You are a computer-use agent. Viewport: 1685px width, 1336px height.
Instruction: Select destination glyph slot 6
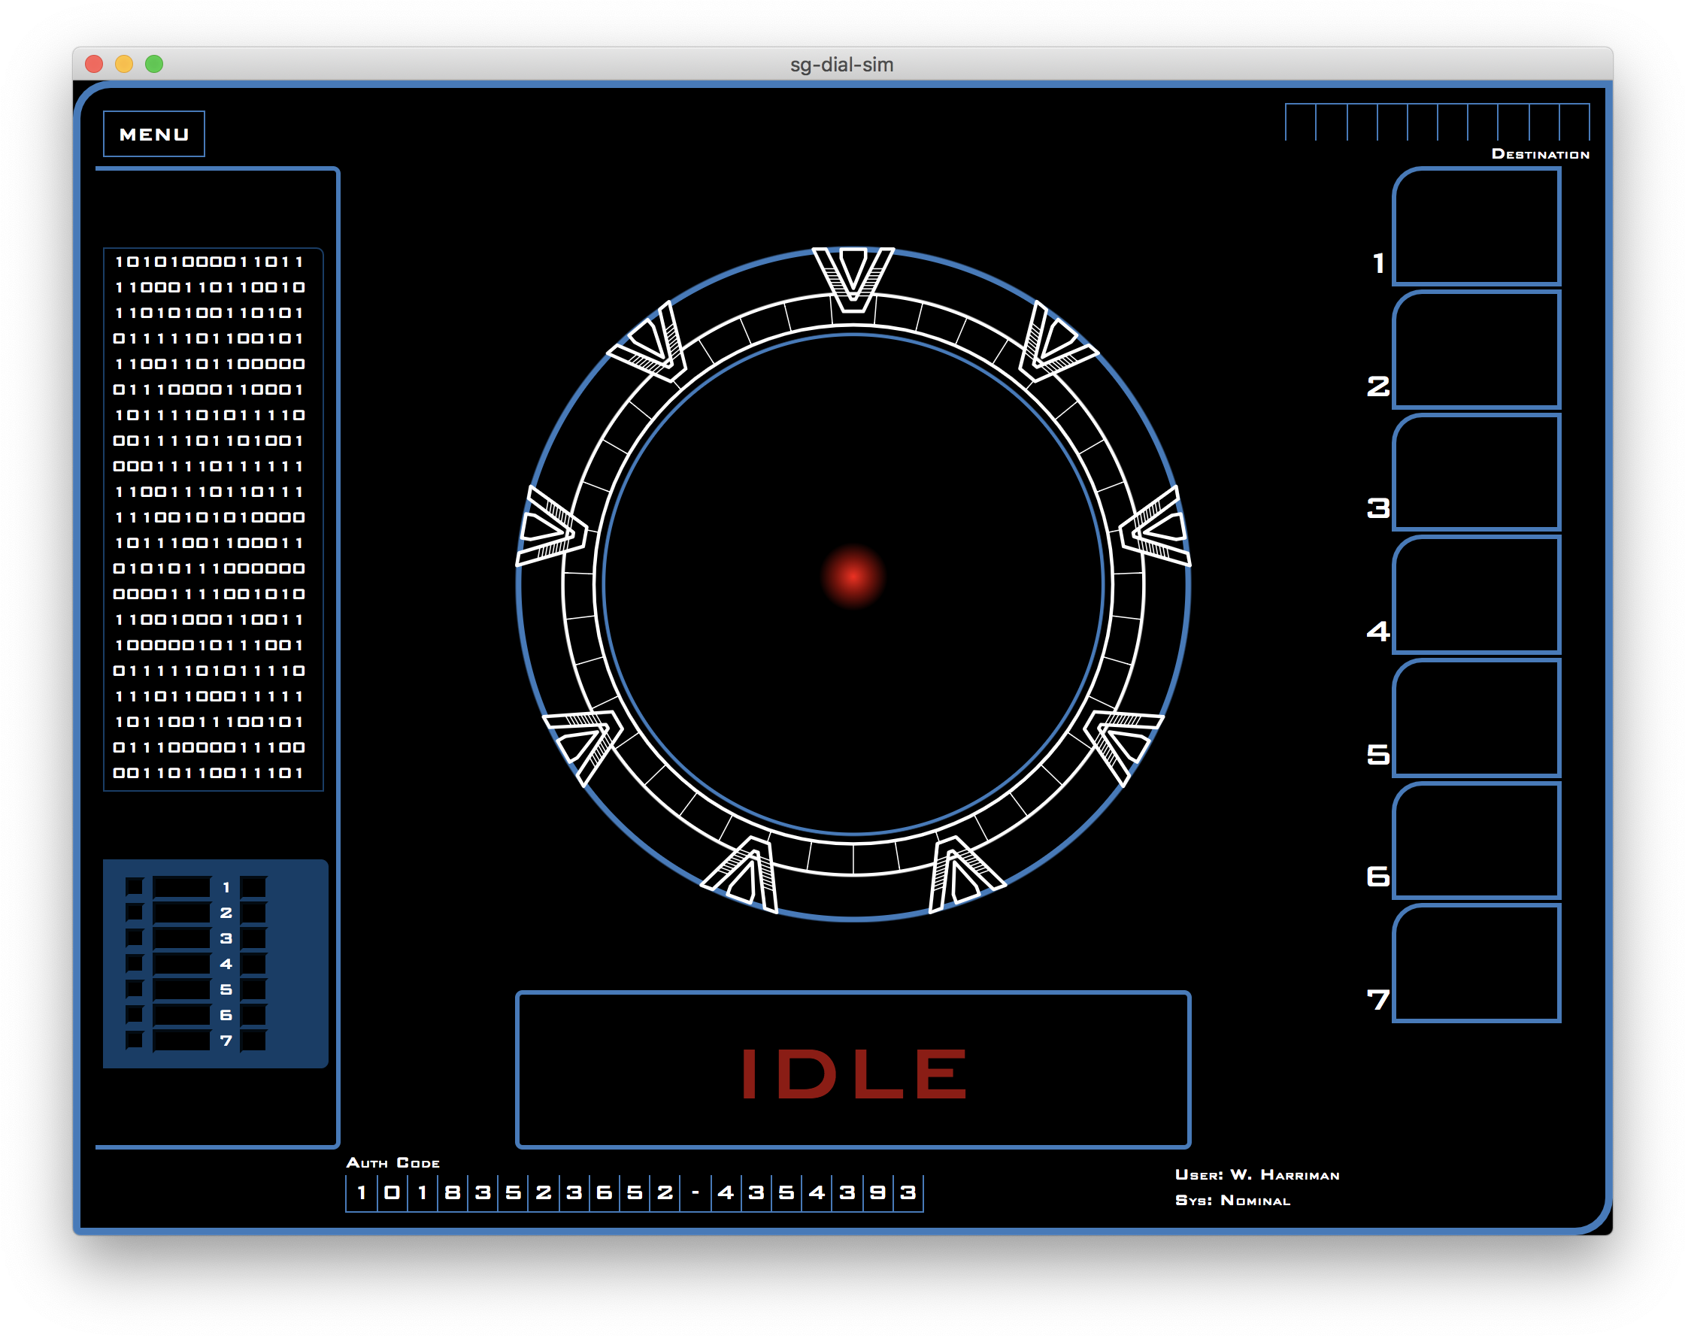(x=1476, y=840)
